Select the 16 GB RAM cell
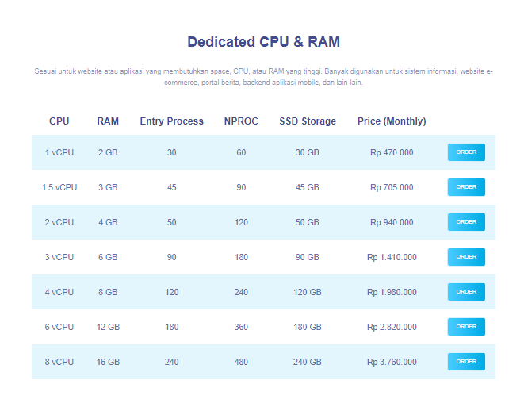Viewport: 524px width, 403px height. [x=108, y=362]
